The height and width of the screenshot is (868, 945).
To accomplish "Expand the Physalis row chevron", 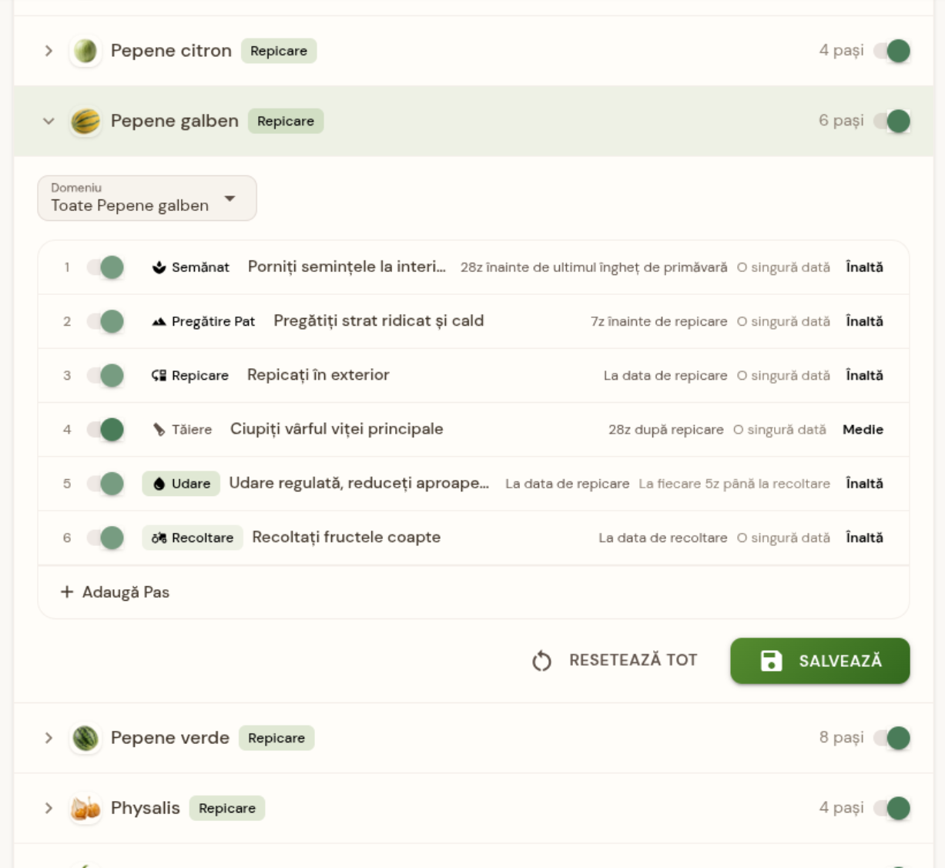I will pyautogui.click(x=49, y=808).
